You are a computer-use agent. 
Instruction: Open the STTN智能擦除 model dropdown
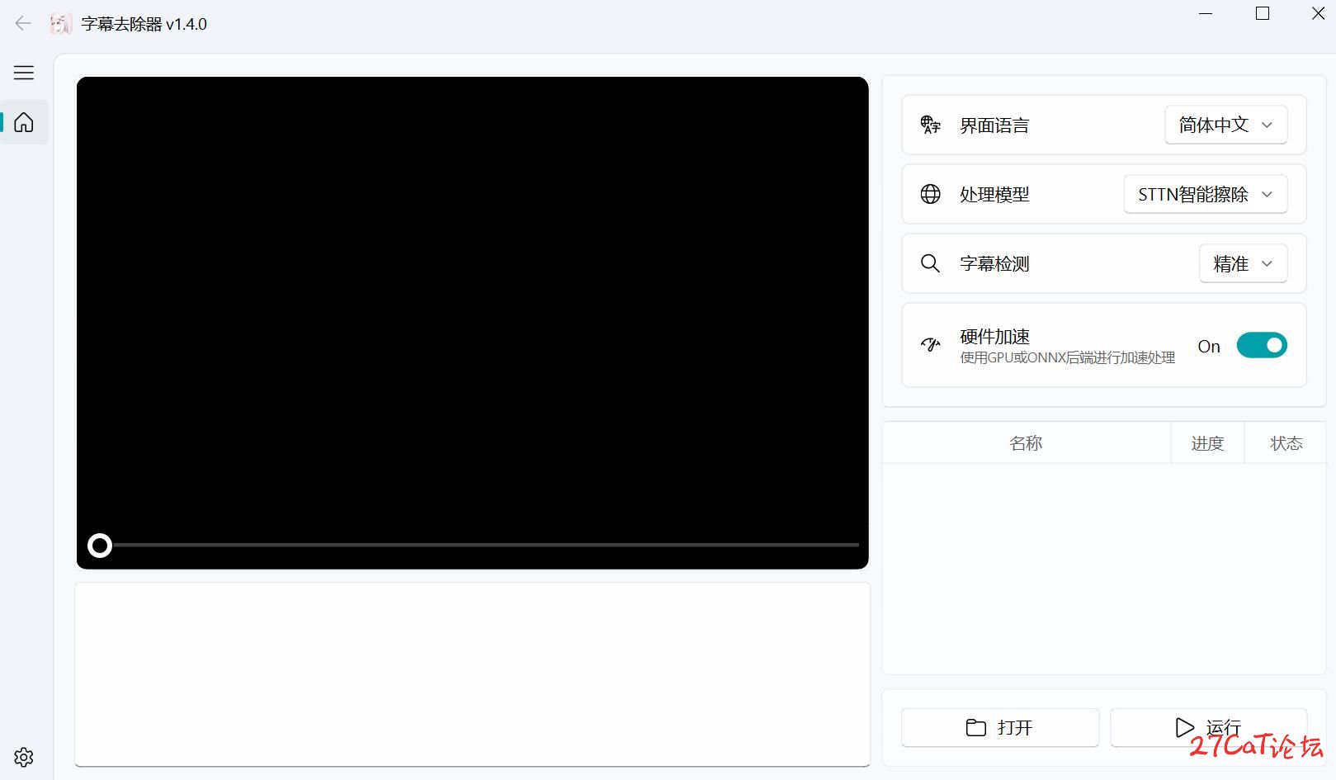click(x=1205, y=194)
